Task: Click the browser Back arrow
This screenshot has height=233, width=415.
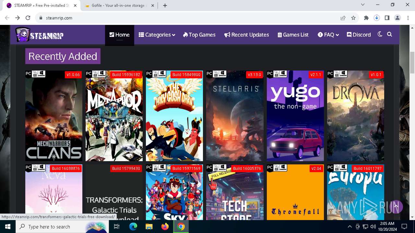Action: [x=7, y=18]
